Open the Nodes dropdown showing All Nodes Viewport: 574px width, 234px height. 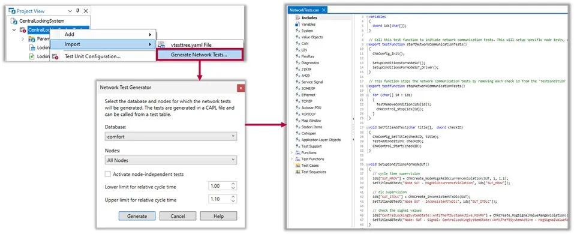[x=170, y=160]
